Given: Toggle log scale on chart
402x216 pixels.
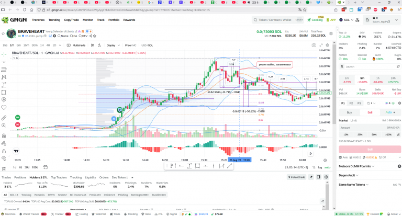Looking at the screenshot, I should click(320, 167).
